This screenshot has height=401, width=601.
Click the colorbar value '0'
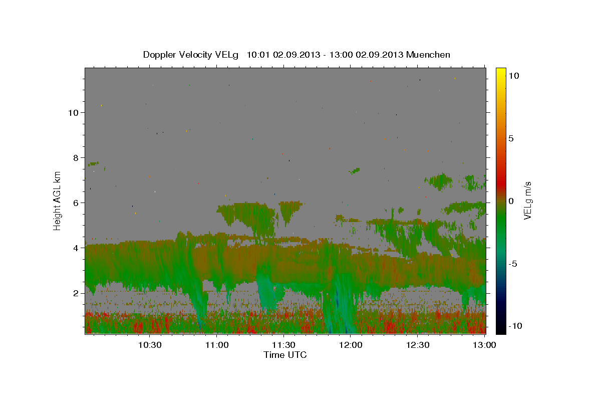click(511, 201)
